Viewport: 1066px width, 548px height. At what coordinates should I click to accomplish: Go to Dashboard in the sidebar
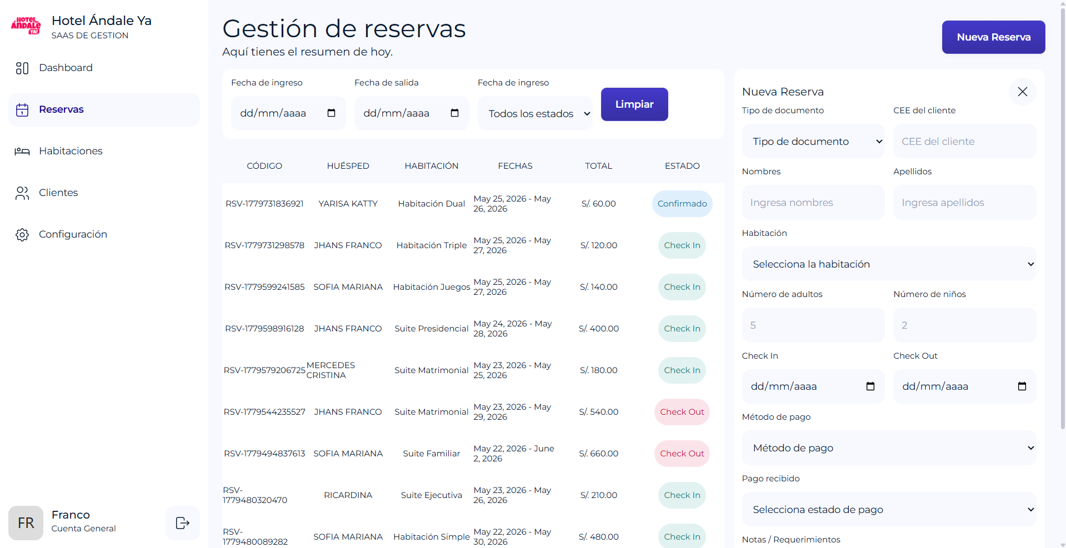pos(104,68)
